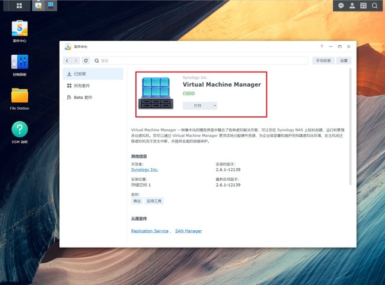Click the refresh icon in the toolbar

tap(85, 60)
